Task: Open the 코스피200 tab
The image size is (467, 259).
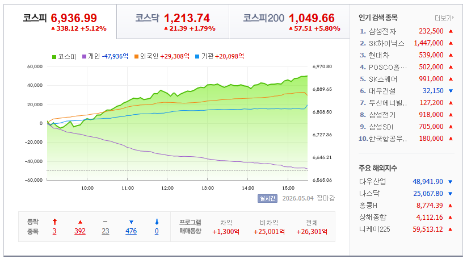Action: click(x=289, y=22)
